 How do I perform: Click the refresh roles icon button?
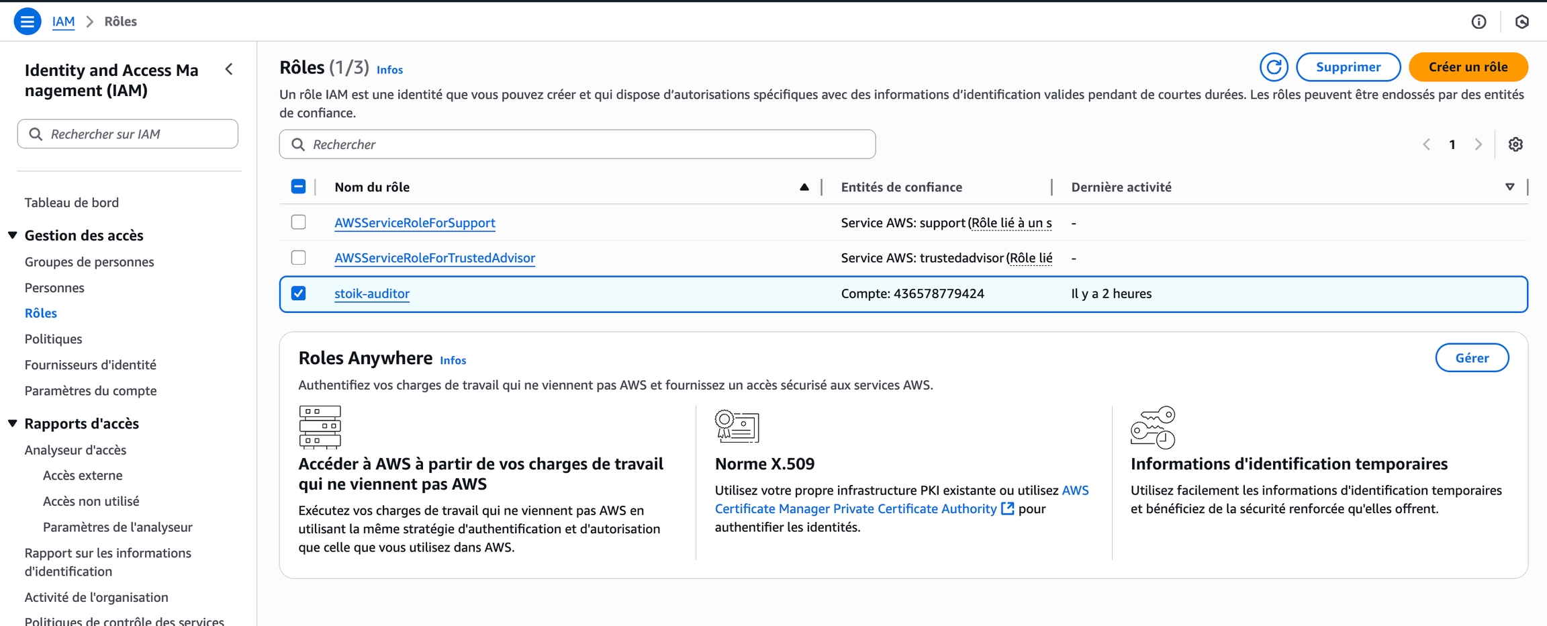click(1273, 67)
